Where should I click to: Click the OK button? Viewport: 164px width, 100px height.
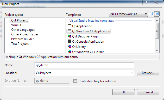pyautogui.click(x=124, y=92)
